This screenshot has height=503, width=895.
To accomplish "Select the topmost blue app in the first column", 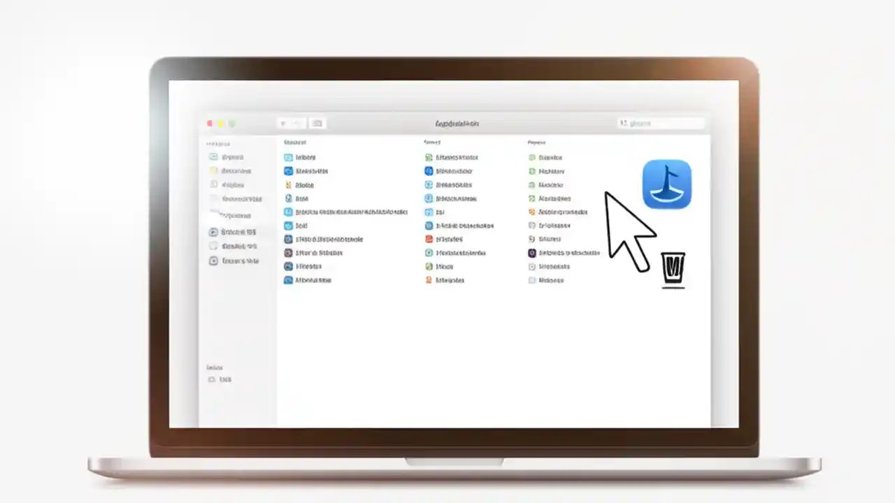I will (288, 157).
